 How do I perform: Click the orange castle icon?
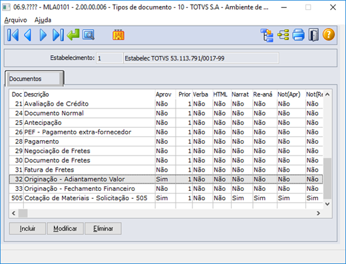coord(118,35)
